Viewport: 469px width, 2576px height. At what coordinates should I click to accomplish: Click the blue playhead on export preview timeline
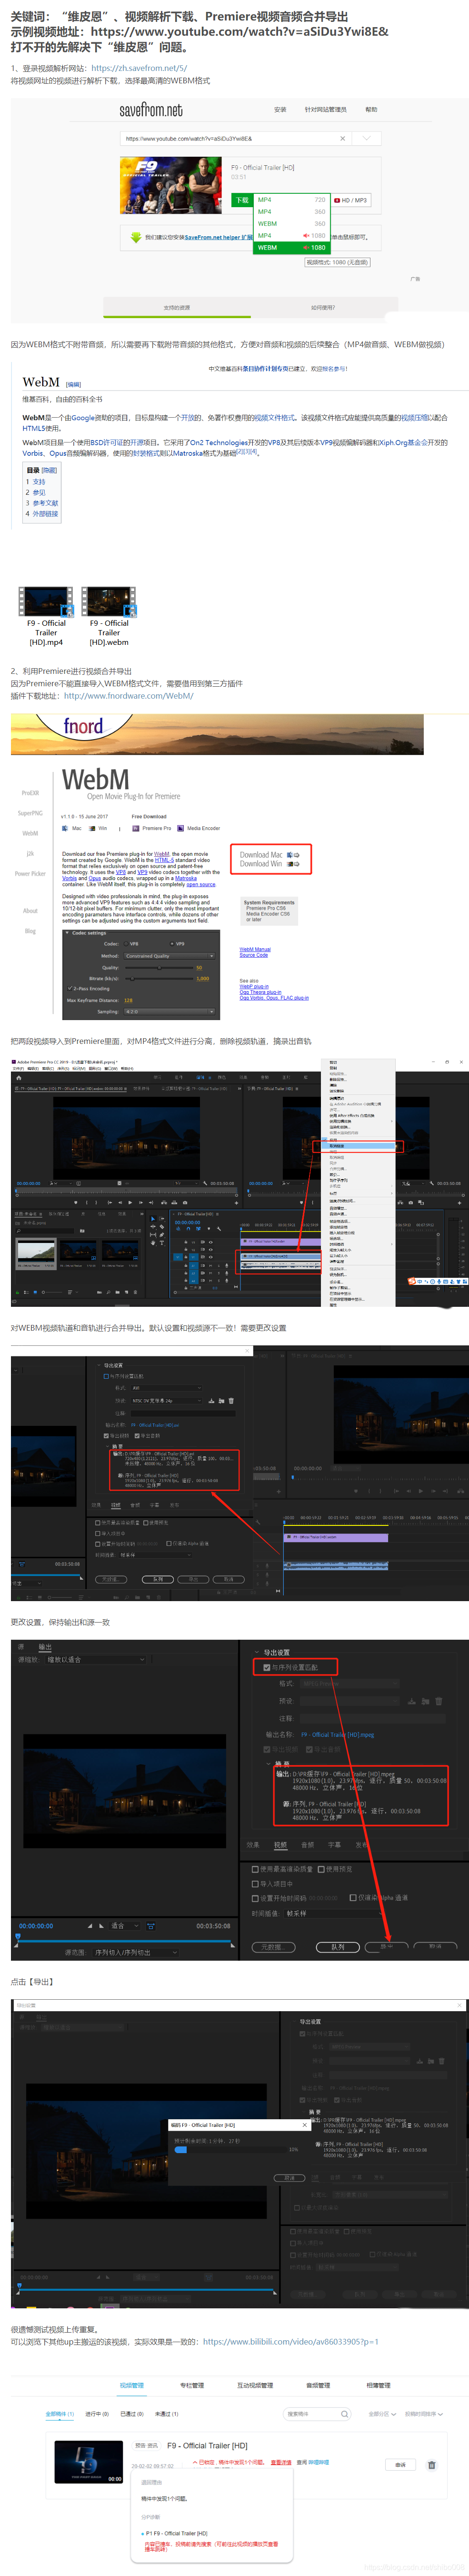(18, 1937)
